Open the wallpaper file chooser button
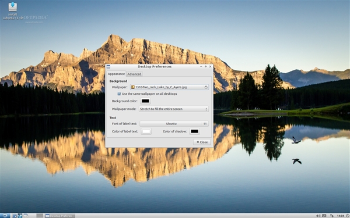The image size is (350, 218). coord(169,87)
